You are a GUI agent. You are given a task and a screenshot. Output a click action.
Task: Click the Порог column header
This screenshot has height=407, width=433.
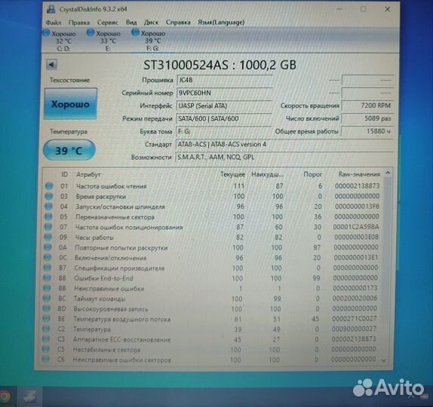pyautogui.click(x=312, y=174)
